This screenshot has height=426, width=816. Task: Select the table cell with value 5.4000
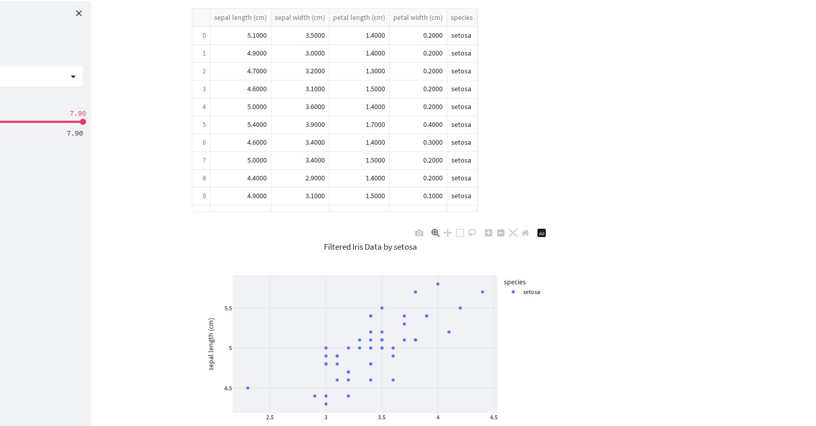[x=257, y=124]
